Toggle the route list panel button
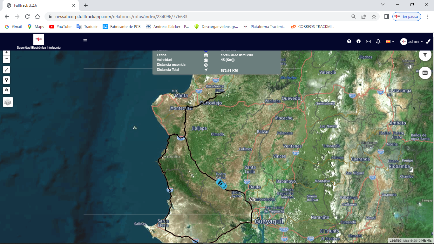The height and width of the screenshot is (244, 434). click(425, 73)
